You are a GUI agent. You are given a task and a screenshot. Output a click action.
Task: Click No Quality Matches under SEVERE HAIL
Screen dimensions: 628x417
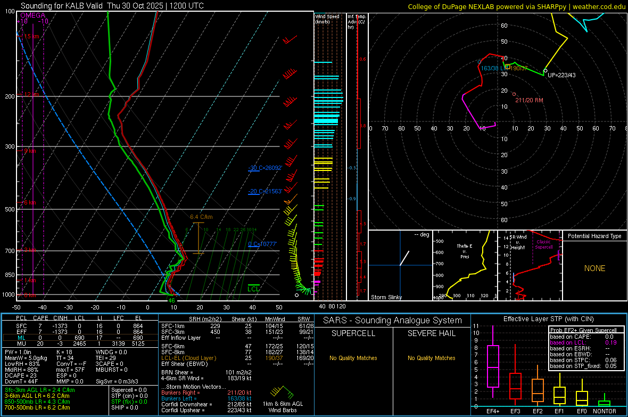pos(431,358)
